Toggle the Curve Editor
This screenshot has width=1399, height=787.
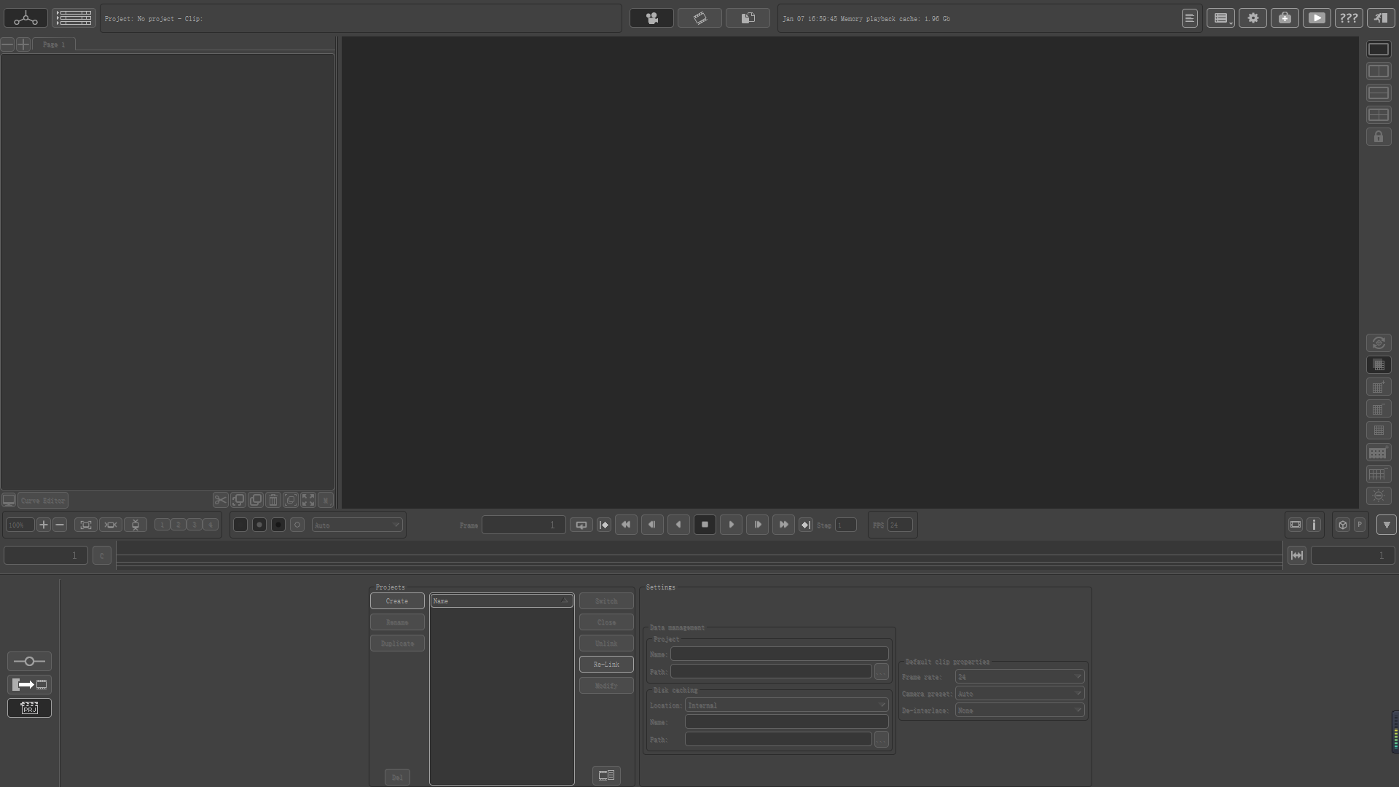[42, 501]
